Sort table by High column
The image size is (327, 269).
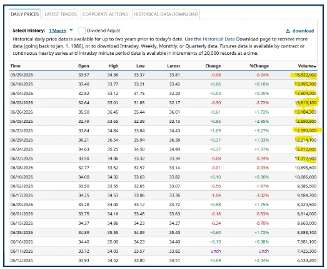[113, 66]
